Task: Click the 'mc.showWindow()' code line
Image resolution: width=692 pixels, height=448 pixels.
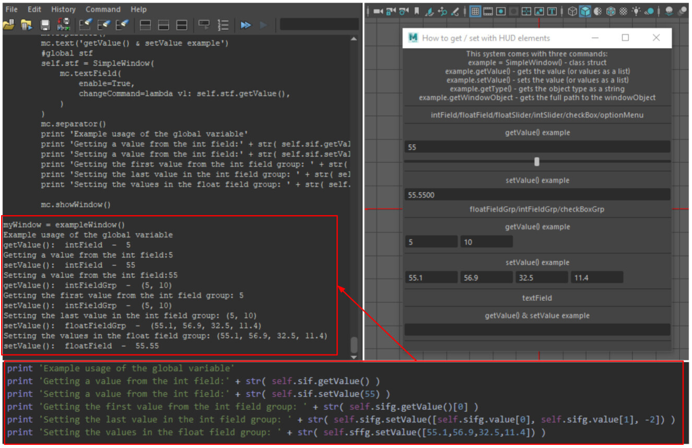Action: [76, 205]
